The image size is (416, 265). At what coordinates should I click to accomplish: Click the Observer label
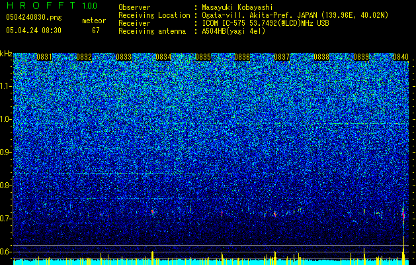134,8
